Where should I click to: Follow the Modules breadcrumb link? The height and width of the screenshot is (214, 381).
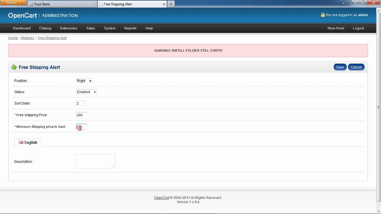(27, 38)
